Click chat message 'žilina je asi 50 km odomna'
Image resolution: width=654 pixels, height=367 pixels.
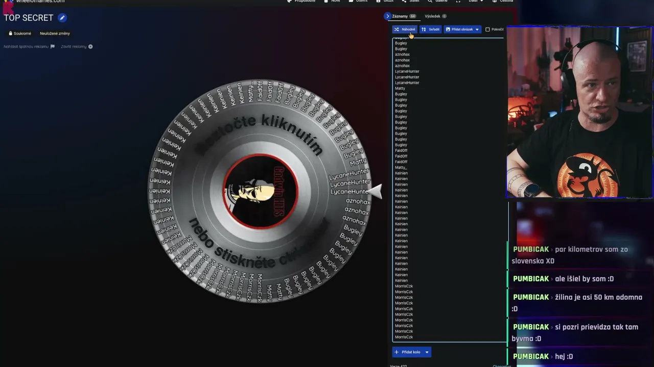(577, 303)
